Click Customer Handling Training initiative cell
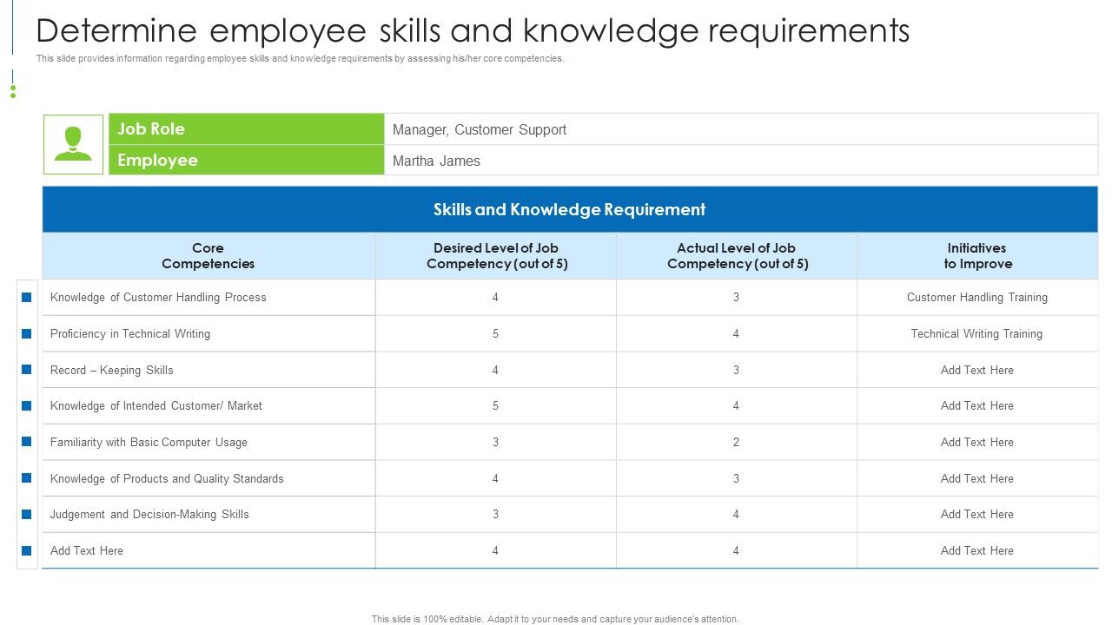1112x625 pixels. click(977, 297)
